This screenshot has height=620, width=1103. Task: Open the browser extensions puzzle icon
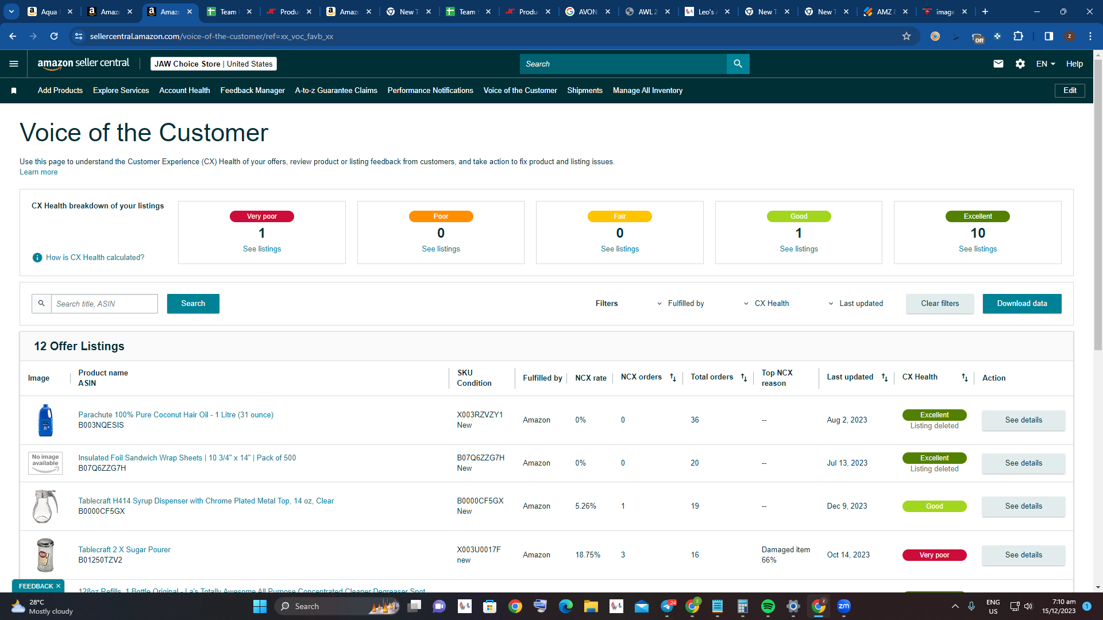click(x=1018, y=36)
